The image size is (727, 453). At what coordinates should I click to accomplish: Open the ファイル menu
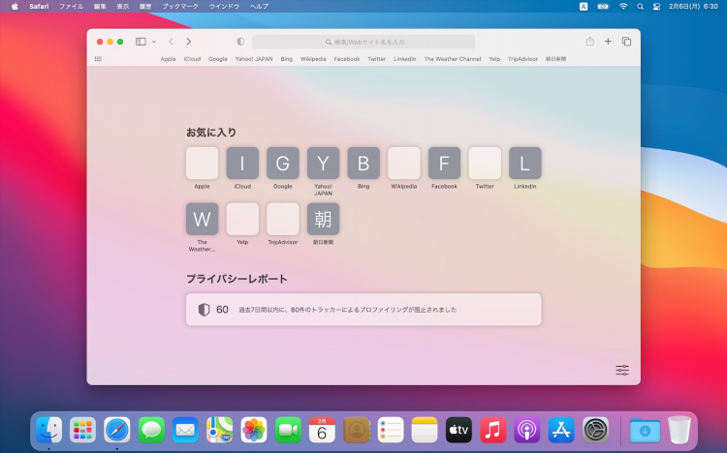tap(71, 7)
